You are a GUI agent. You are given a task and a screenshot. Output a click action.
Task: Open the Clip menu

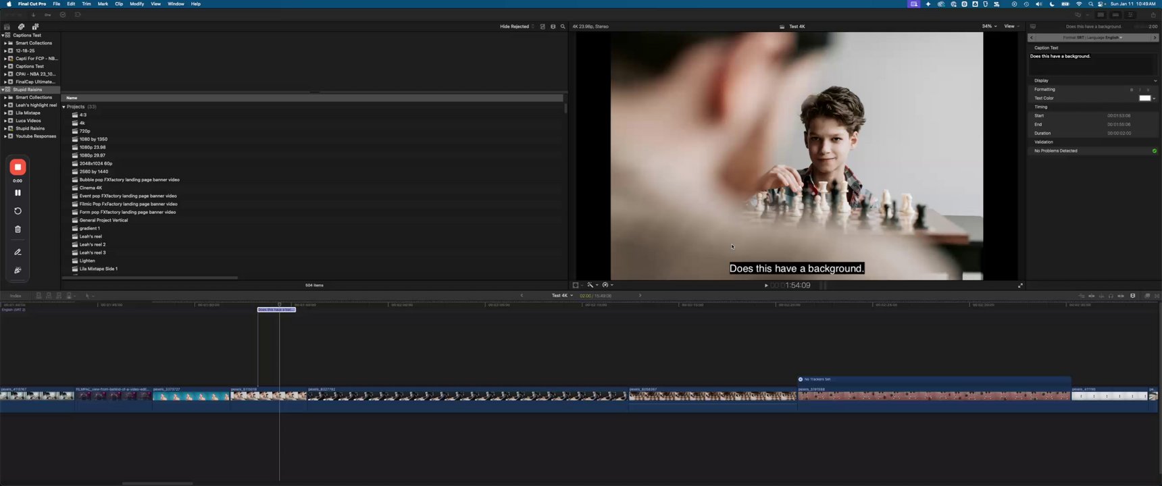(119, 4)
